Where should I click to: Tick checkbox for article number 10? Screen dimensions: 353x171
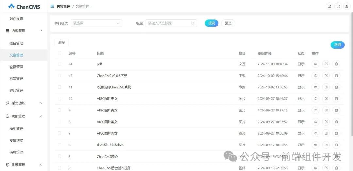point(59,98)
